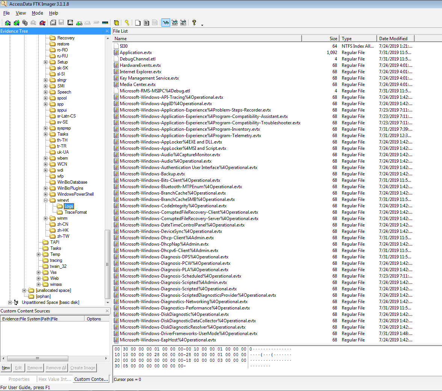This screenshot has height=391, width=442.
Task: Select the Application.evtx file
Action: [x=136, y=53]
